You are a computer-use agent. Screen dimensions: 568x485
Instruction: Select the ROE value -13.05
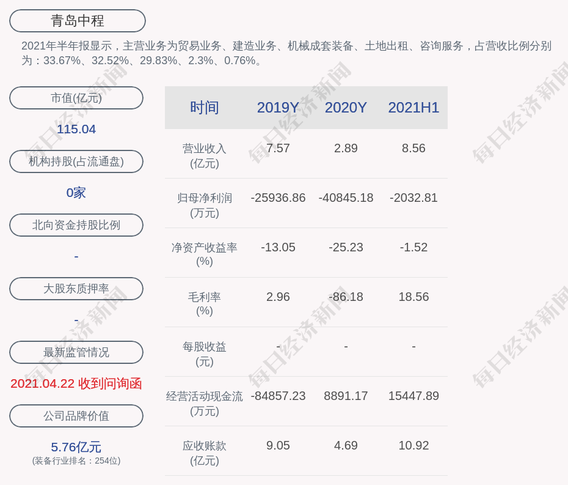[279, 247]
